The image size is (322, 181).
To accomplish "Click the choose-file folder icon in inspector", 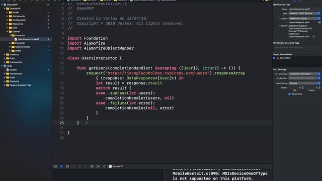I will [x=319, y=22].
